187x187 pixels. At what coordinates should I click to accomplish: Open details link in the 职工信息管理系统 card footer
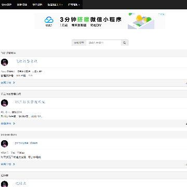point(8,124)
